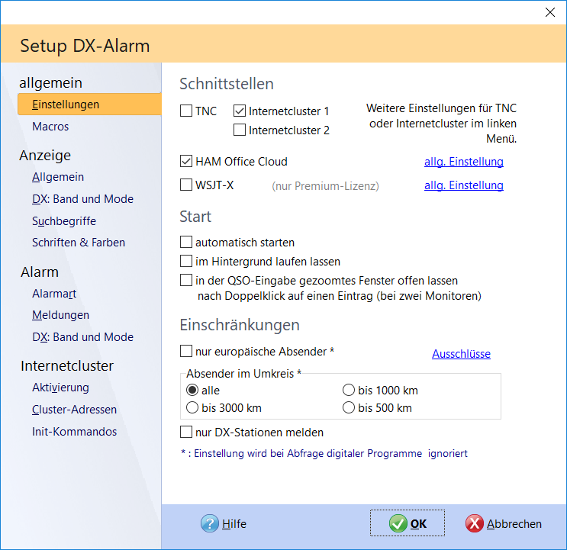Close the Setup DX-Alarm dialog
The width and height of the screenshot is (567, 550).
550,12
